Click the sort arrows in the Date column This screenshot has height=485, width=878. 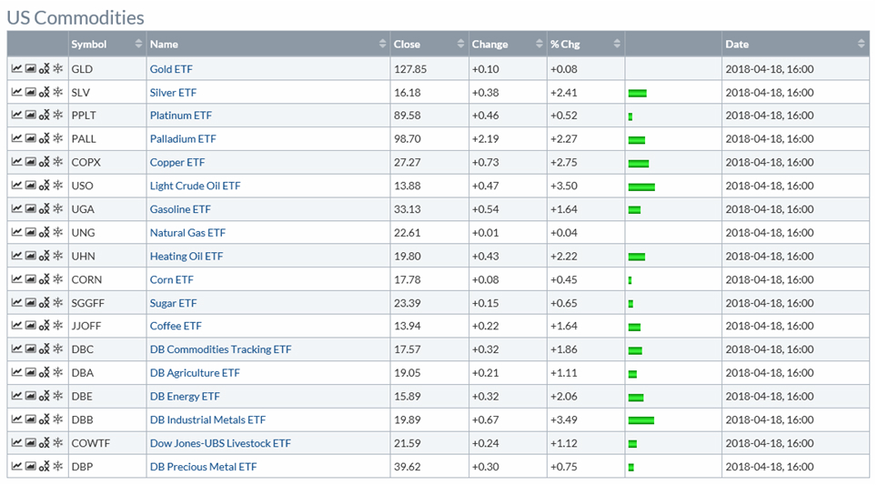(x=861, y=44)
